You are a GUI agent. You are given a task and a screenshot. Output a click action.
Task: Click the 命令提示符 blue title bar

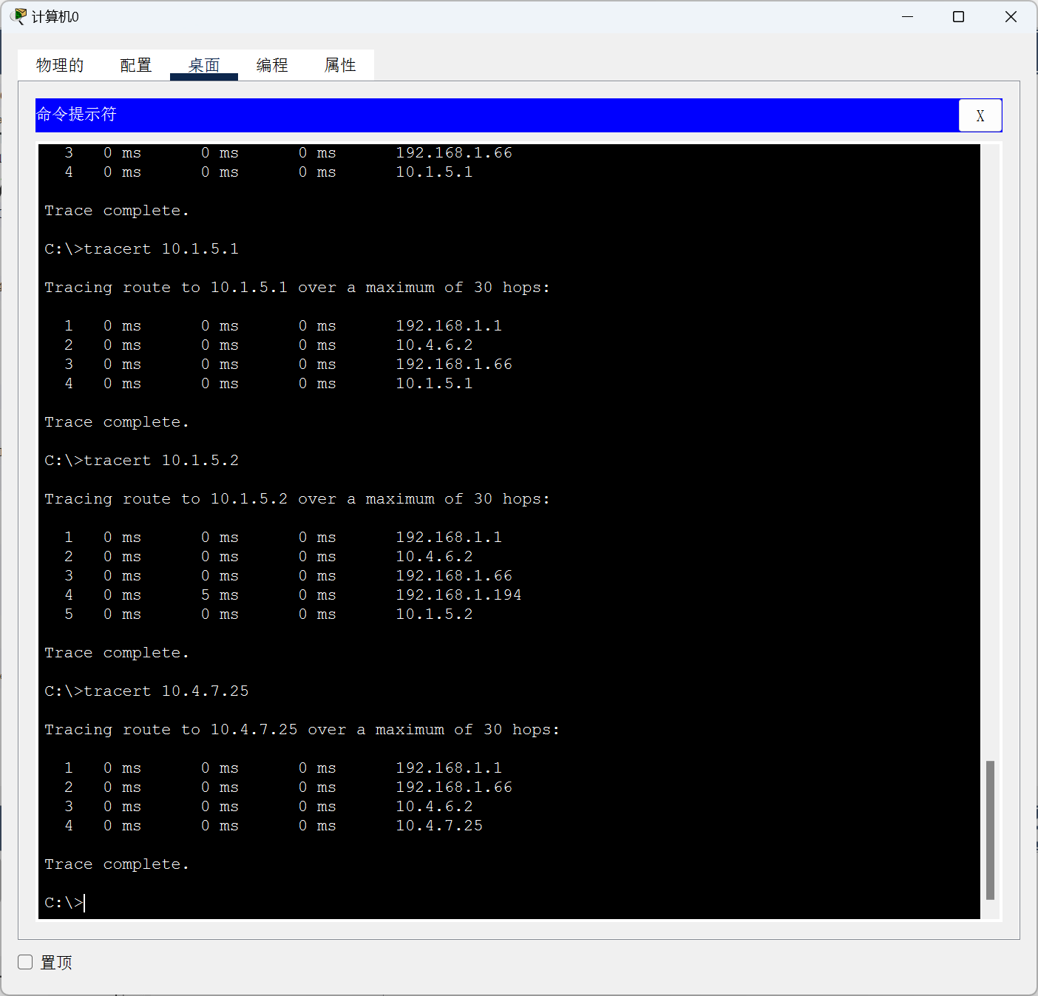point(497,115)
